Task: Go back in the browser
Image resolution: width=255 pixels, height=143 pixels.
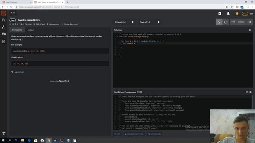Action: (x=3, y=7)
